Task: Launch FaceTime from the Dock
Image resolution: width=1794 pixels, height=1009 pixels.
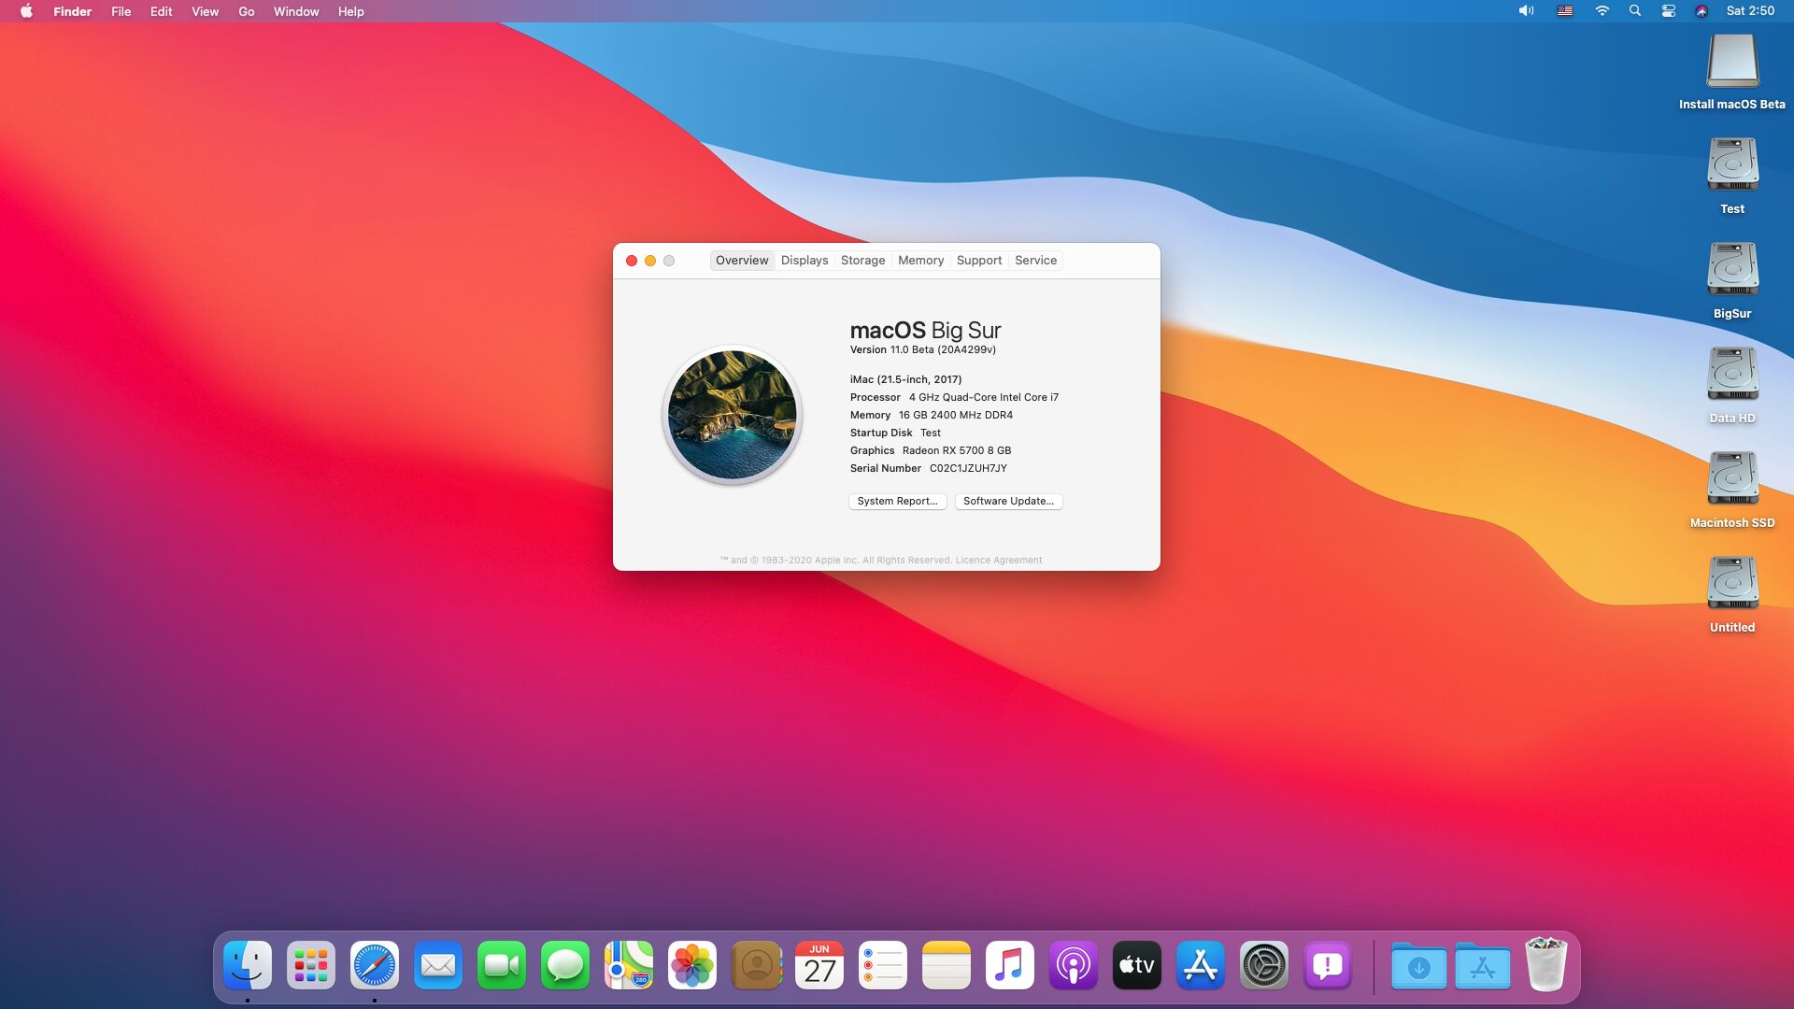Action: pyautogui.click(x=502, y=965)
